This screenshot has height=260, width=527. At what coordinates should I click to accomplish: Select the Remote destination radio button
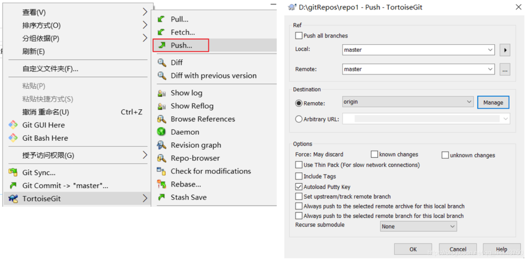(x=299, y=103)
